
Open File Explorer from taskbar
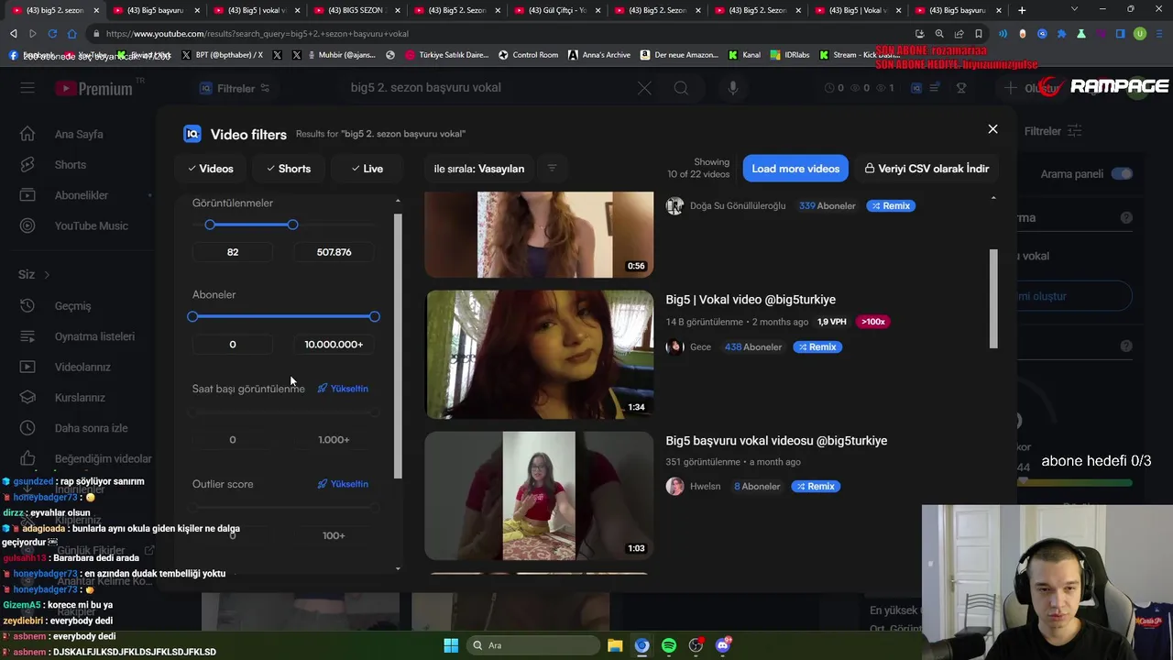click(615, 645)
